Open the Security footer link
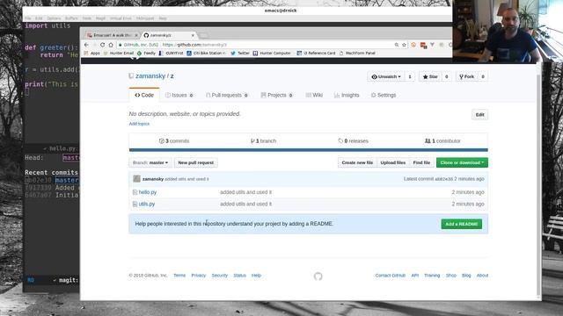 (220, 276)
